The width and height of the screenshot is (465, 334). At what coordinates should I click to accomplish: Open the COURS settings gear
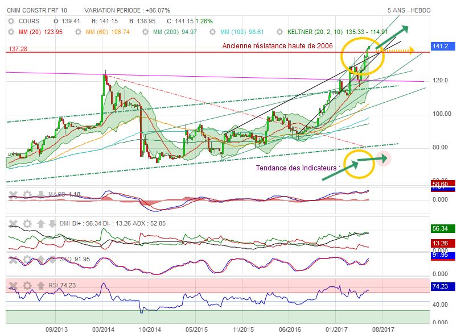(x=11, y=22)
